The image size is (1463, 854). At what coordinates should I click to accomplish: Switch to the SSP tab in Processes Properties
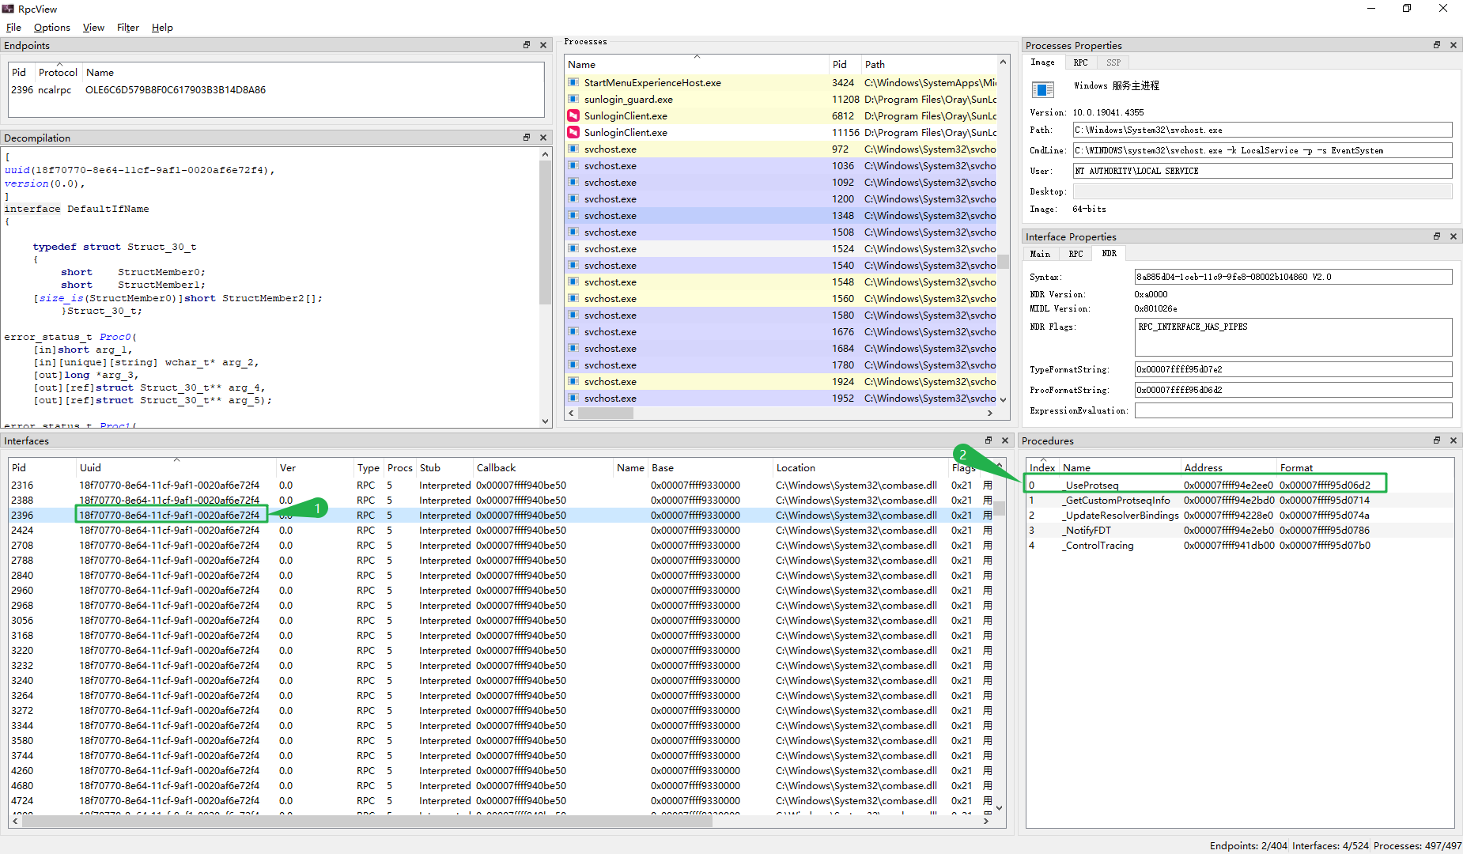pos(1113,62)
